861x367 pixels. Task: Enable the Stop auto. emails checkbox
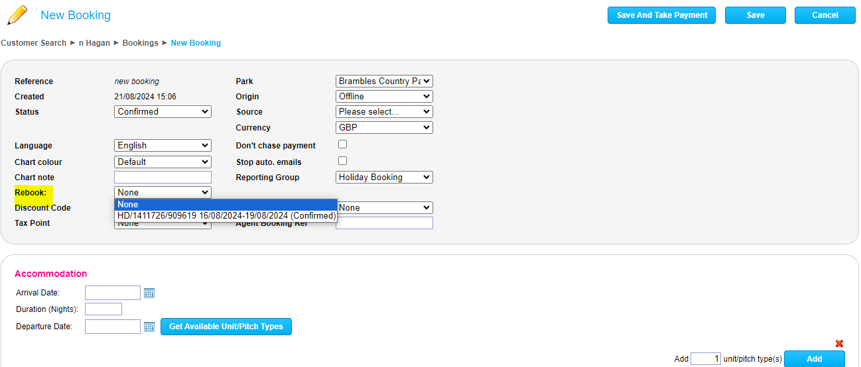coord(342,161)
